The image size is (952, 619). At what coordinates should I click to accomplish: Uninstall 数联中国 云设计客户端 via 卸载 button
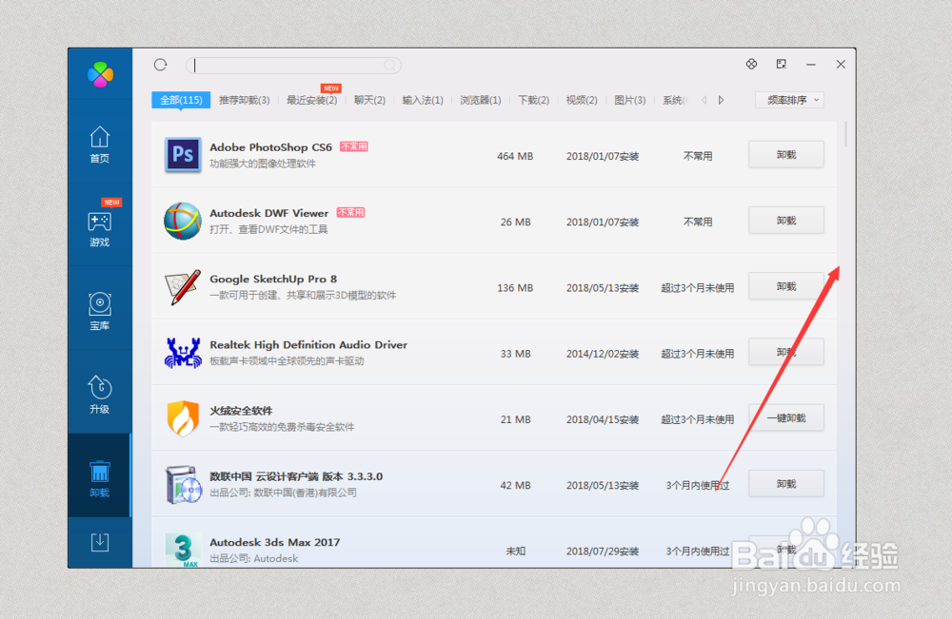click(786, 484)
